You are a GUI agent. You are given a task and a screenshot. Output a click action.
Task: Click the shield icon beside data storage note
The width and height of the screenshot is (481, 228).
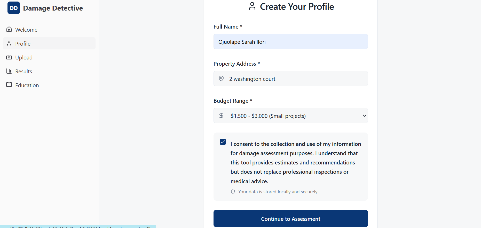pos(233,191)
